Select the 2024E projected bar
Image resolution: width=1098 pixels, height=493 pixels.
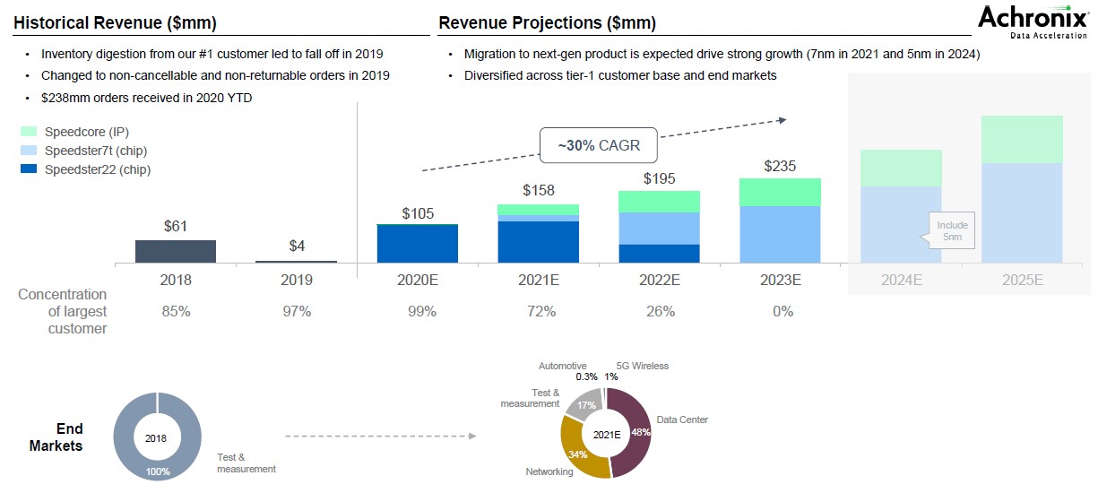pyautogui.click(x=901, y=206)
